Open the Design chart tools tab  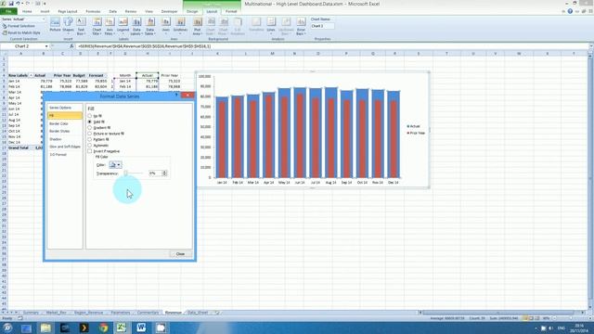pos(192,11)
